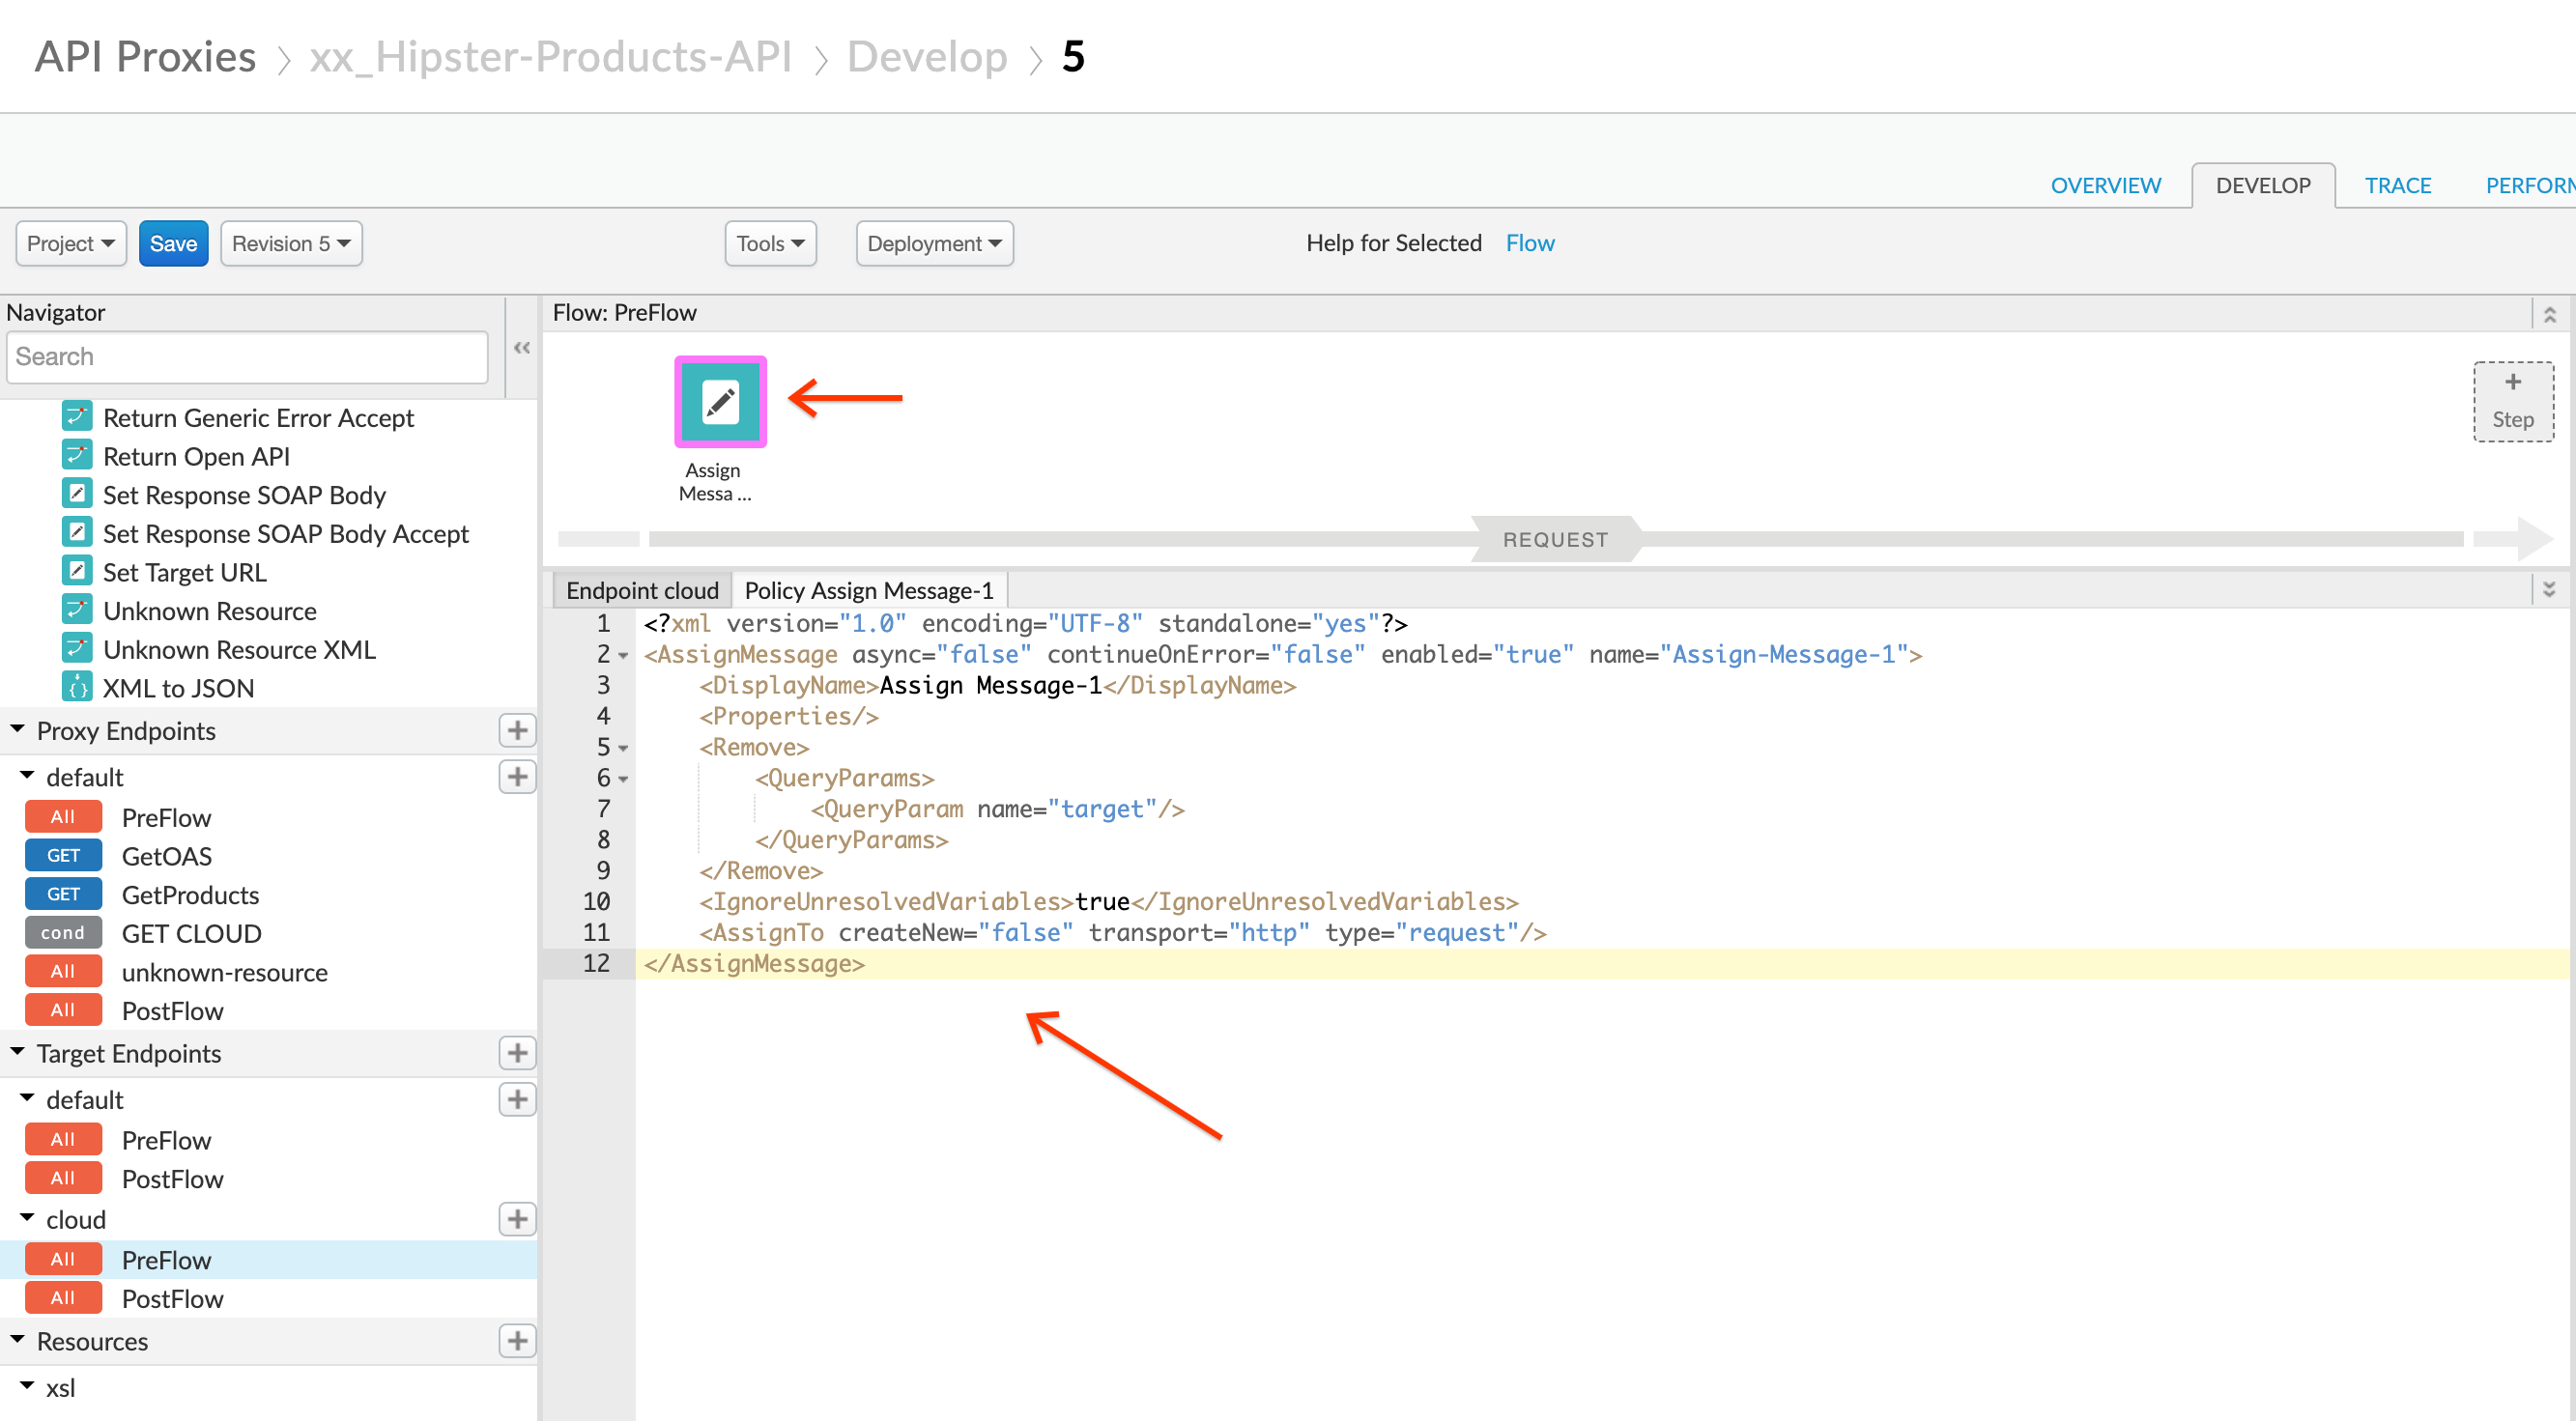The height and width of the screenshot is (1421, 2576).
Task: Open the GET CLOUD conditional flow
Action: coord(191,933)
